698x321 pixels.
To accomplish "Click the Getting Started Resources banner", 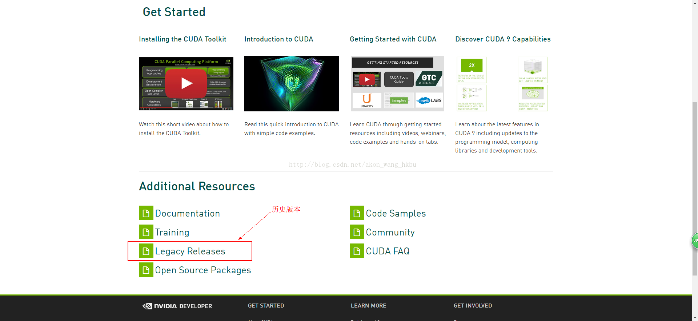I will [393, 63].
